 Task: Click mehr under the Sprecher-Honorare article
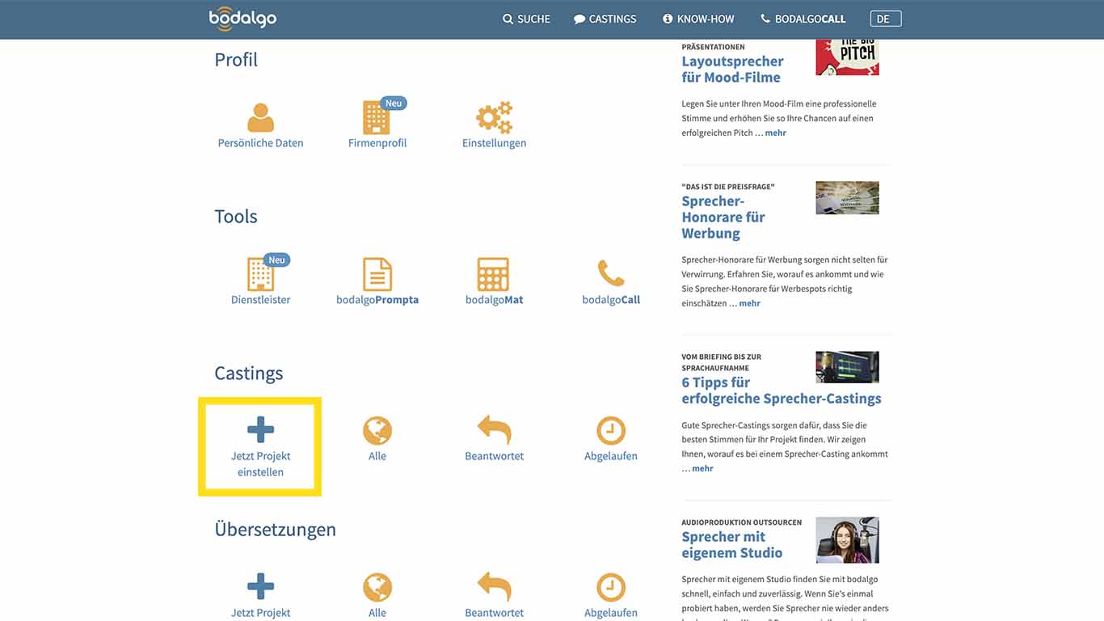pyautogui.click(x=749, y=303)
